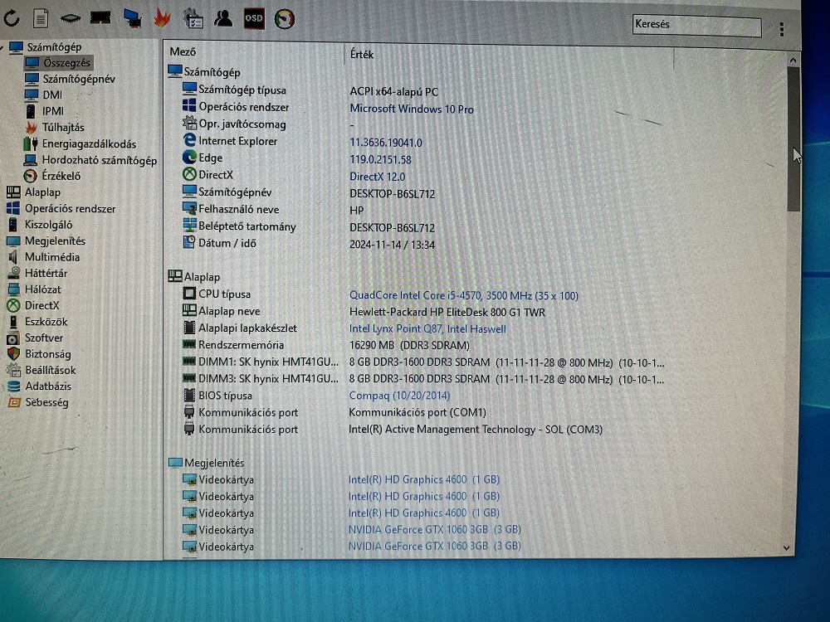Open the preferences checklist toolbar icon
The width and height of the screenshot is (830, 622).
pos(193,18)
